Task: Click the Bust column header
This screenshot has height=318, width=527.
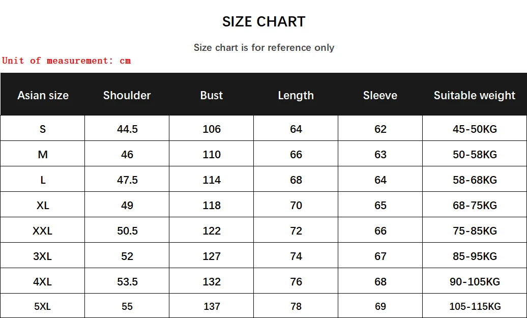Action: point(211,95)
